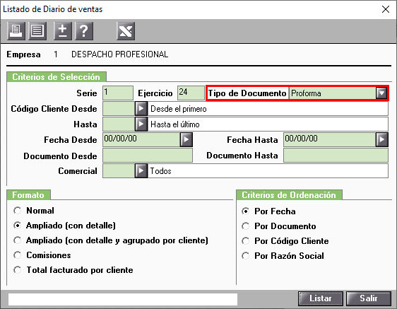Click the Listar button

(321, 298)
